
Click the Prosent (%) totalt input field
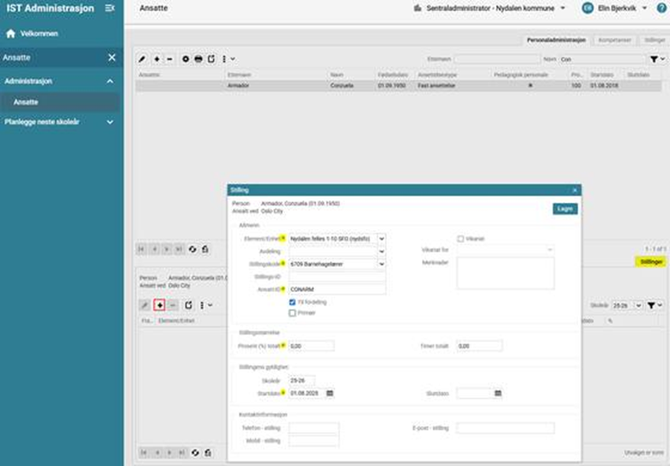311,346
